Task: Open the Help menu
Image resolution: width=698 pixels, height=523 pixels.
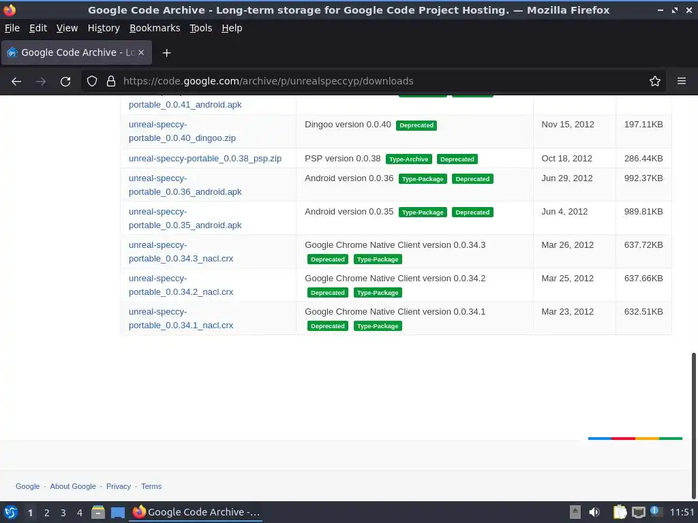Action: [232, 28]
